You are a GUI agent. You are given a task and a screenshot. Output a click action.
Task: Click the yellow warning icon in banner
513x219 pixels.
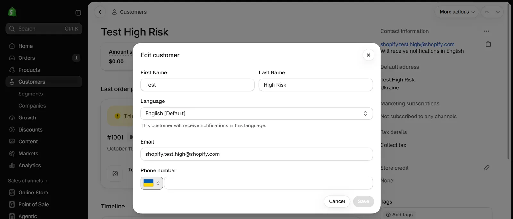tap(117, 116)
